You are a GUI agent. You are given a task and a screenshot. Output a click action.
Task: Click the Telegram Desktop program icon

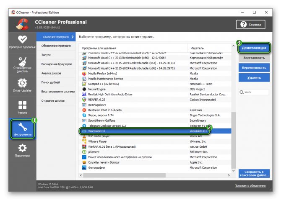pos(84,126)
